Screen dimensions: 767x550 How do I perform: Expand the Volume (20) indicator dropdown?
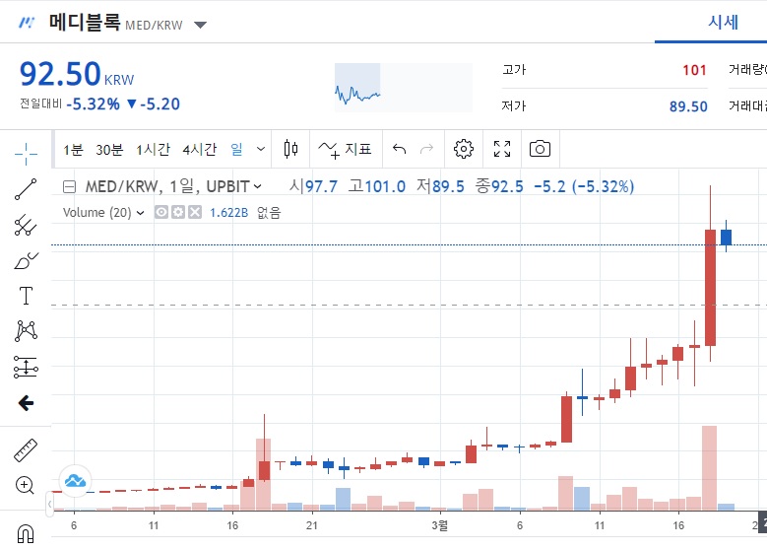click(x=141, y=213)
